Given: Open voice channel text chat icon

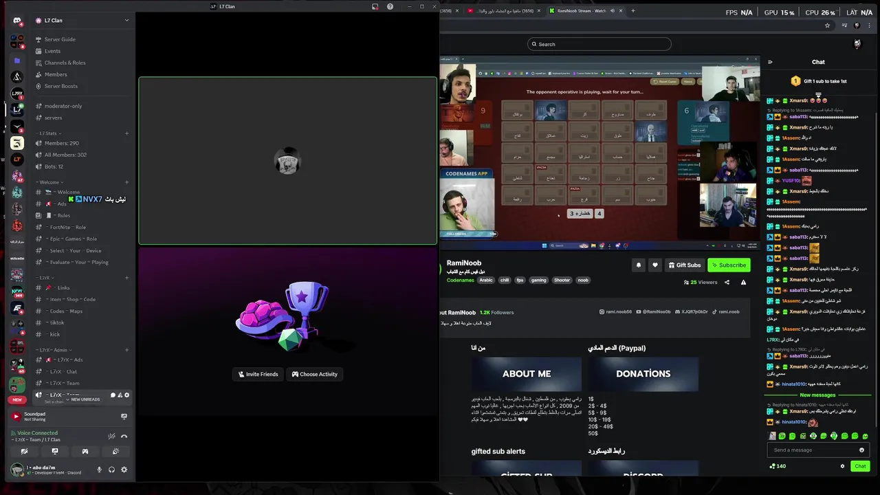Looking at the screenshot, I should (113, 395).
